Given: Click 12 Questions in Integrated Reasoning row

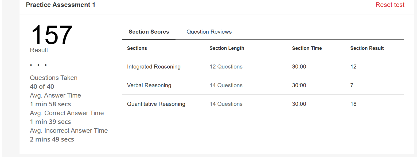Looking at the screenshot, I should (226, 67).
